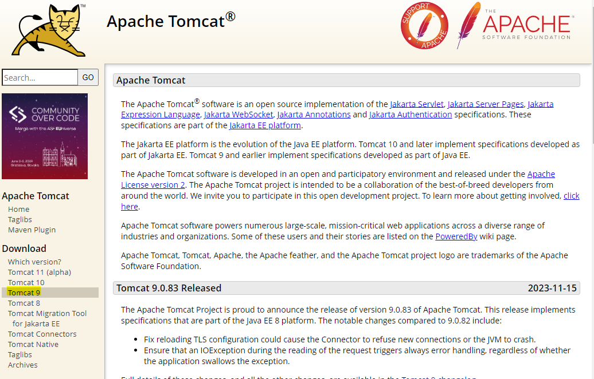Click the 'Apache Tomcat' page title text
594x379 pixels.
(171, 21)
